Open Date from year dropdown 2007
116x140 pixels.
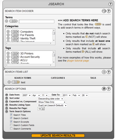click(x=26, y=95)
